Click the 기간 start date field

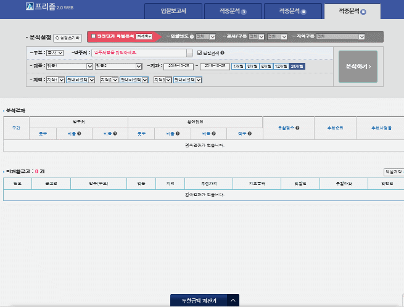[178, 66]
